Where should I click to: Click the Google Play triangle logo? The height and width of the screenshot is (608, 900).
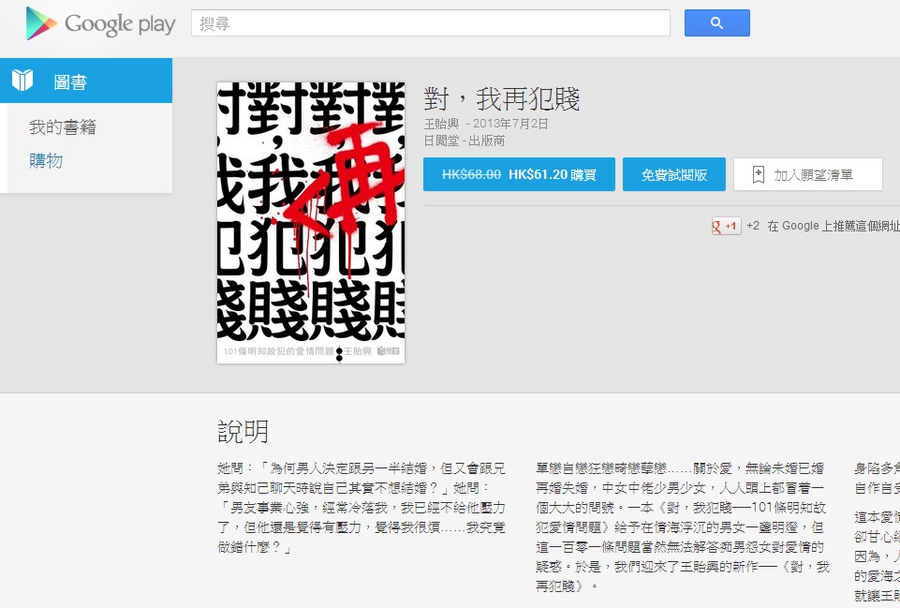pos(41,23)
